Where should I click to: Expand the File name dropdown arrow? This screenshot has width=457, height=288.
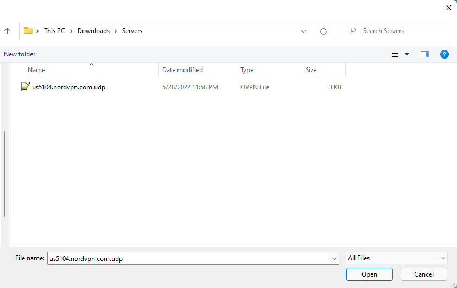(x=334, y=259)
